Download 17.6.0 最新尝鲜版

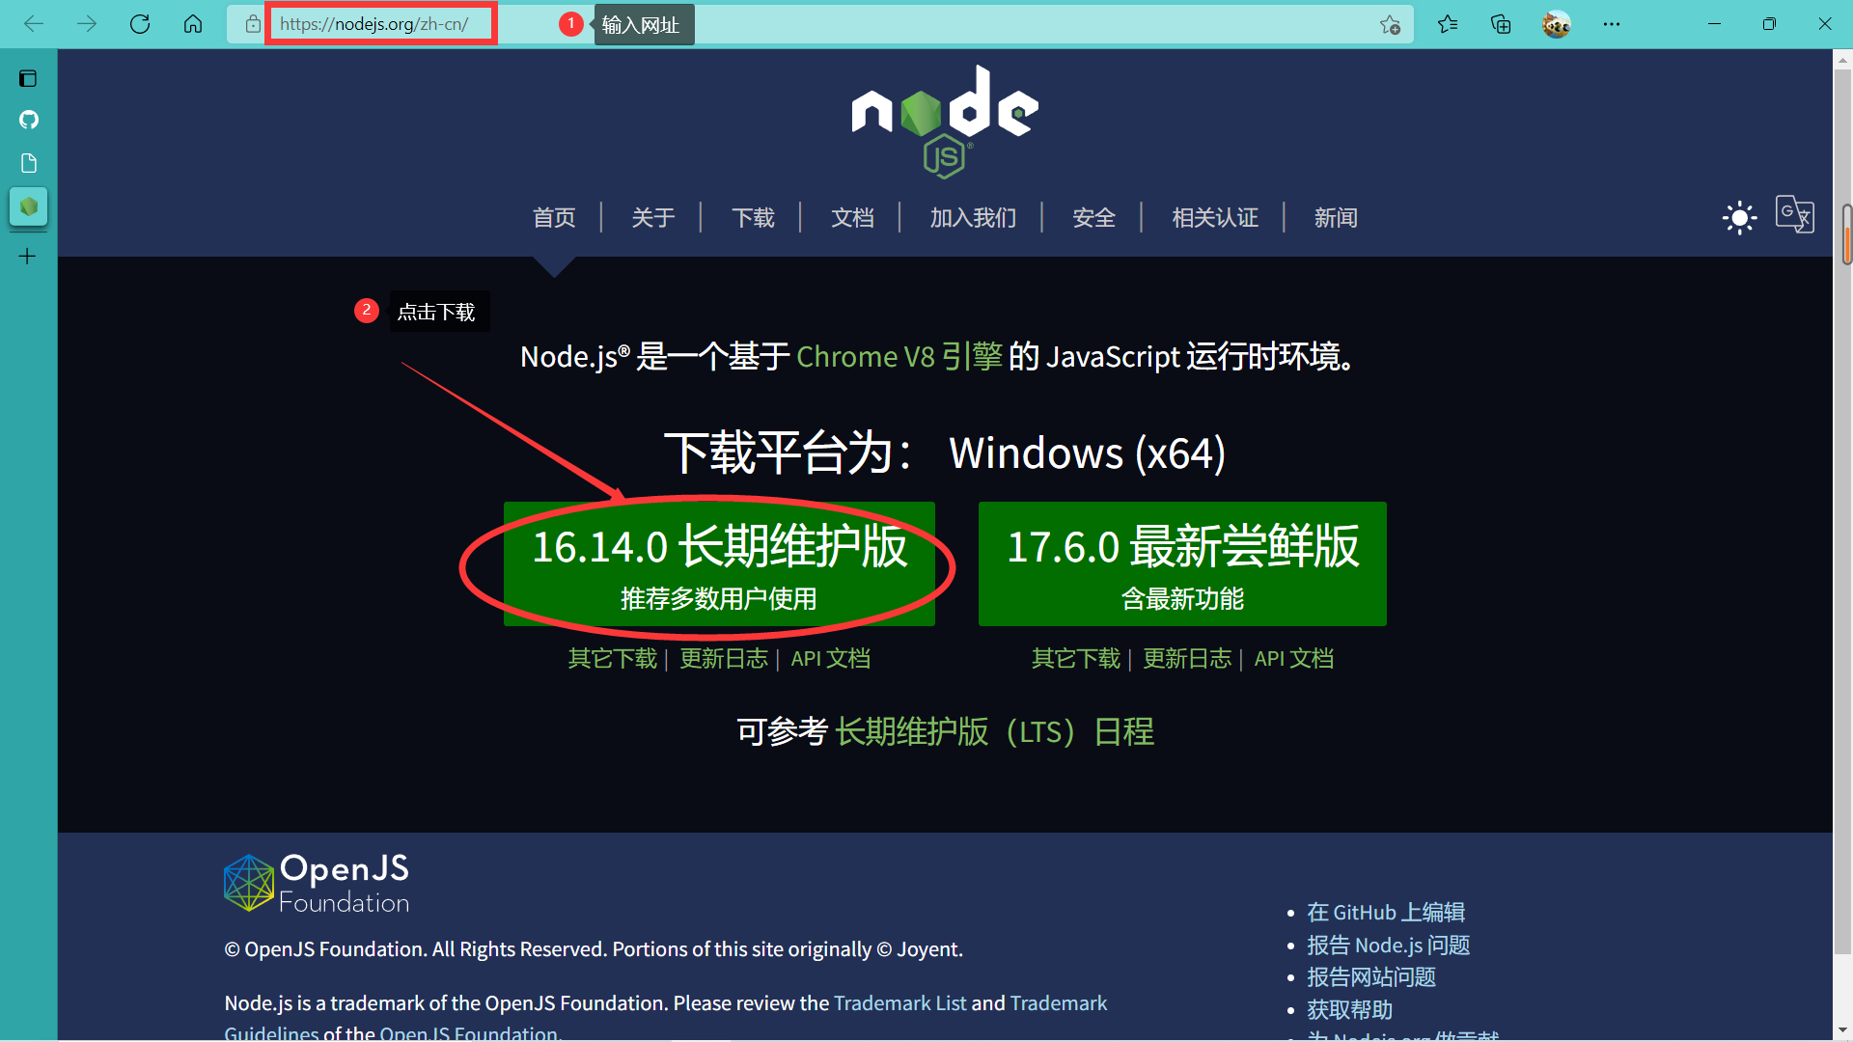(1182, 564)
